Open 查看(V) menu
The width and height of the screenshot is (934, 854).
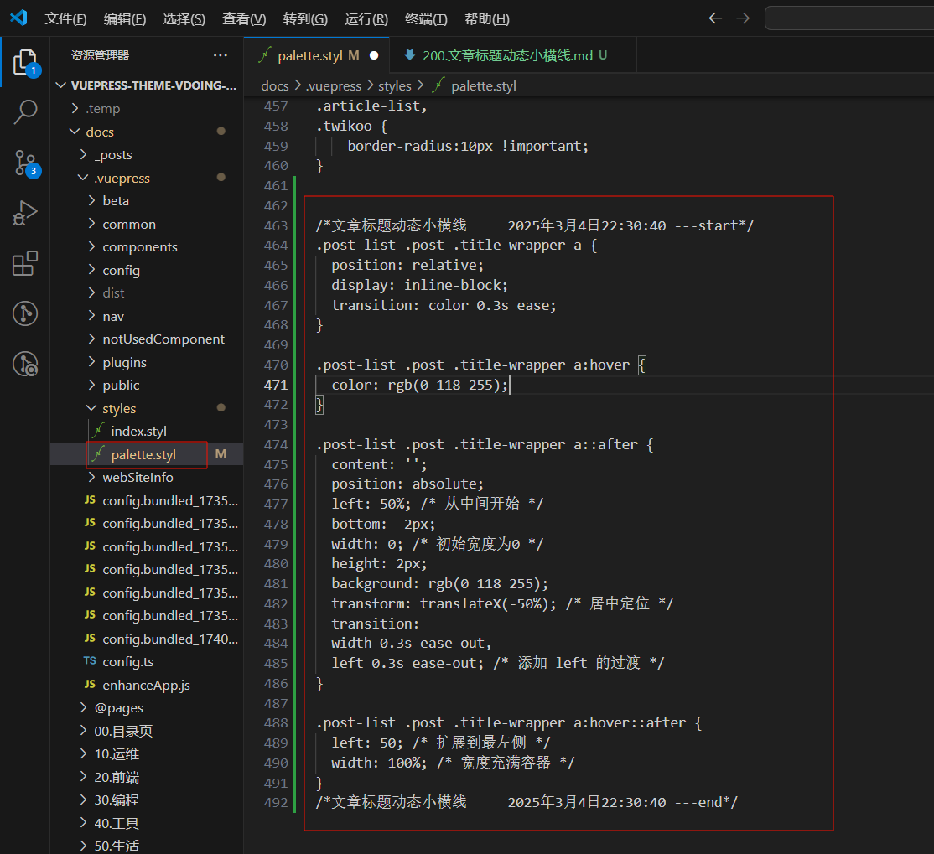pyautogui.click(x=244, y=19)
